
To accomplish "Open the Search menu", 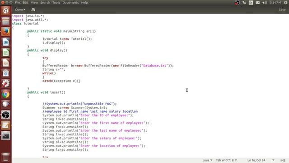I will tap(45, 3).
